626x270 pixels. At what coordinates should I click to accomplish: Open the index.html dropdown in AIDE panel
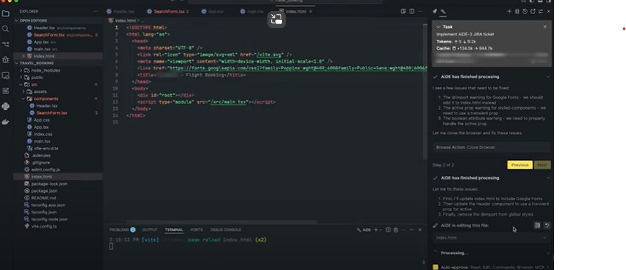pos(546,238)
